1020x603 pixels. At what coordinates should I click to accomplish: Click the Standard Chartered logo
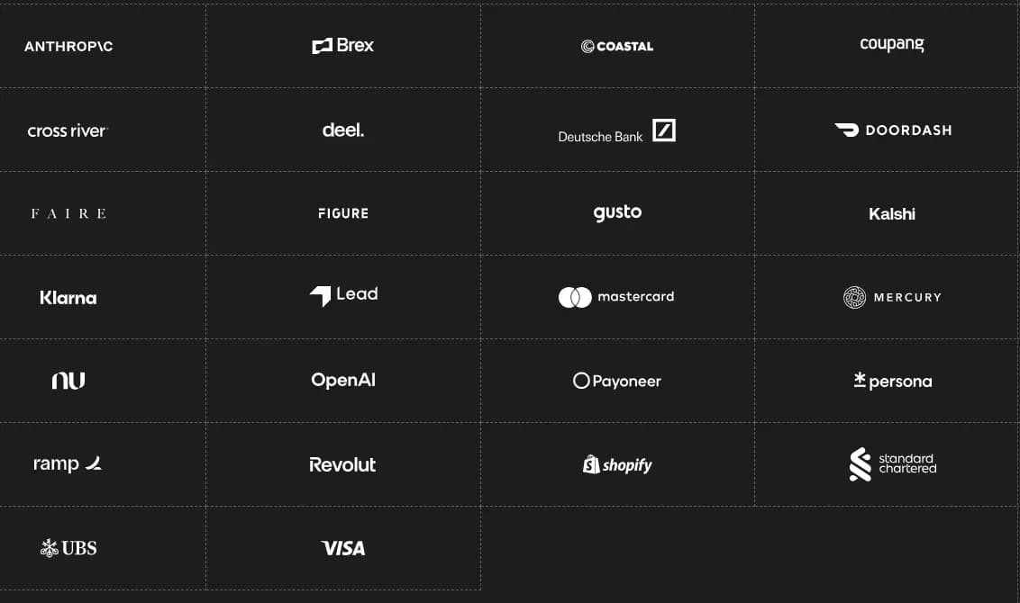pos(892,464)
